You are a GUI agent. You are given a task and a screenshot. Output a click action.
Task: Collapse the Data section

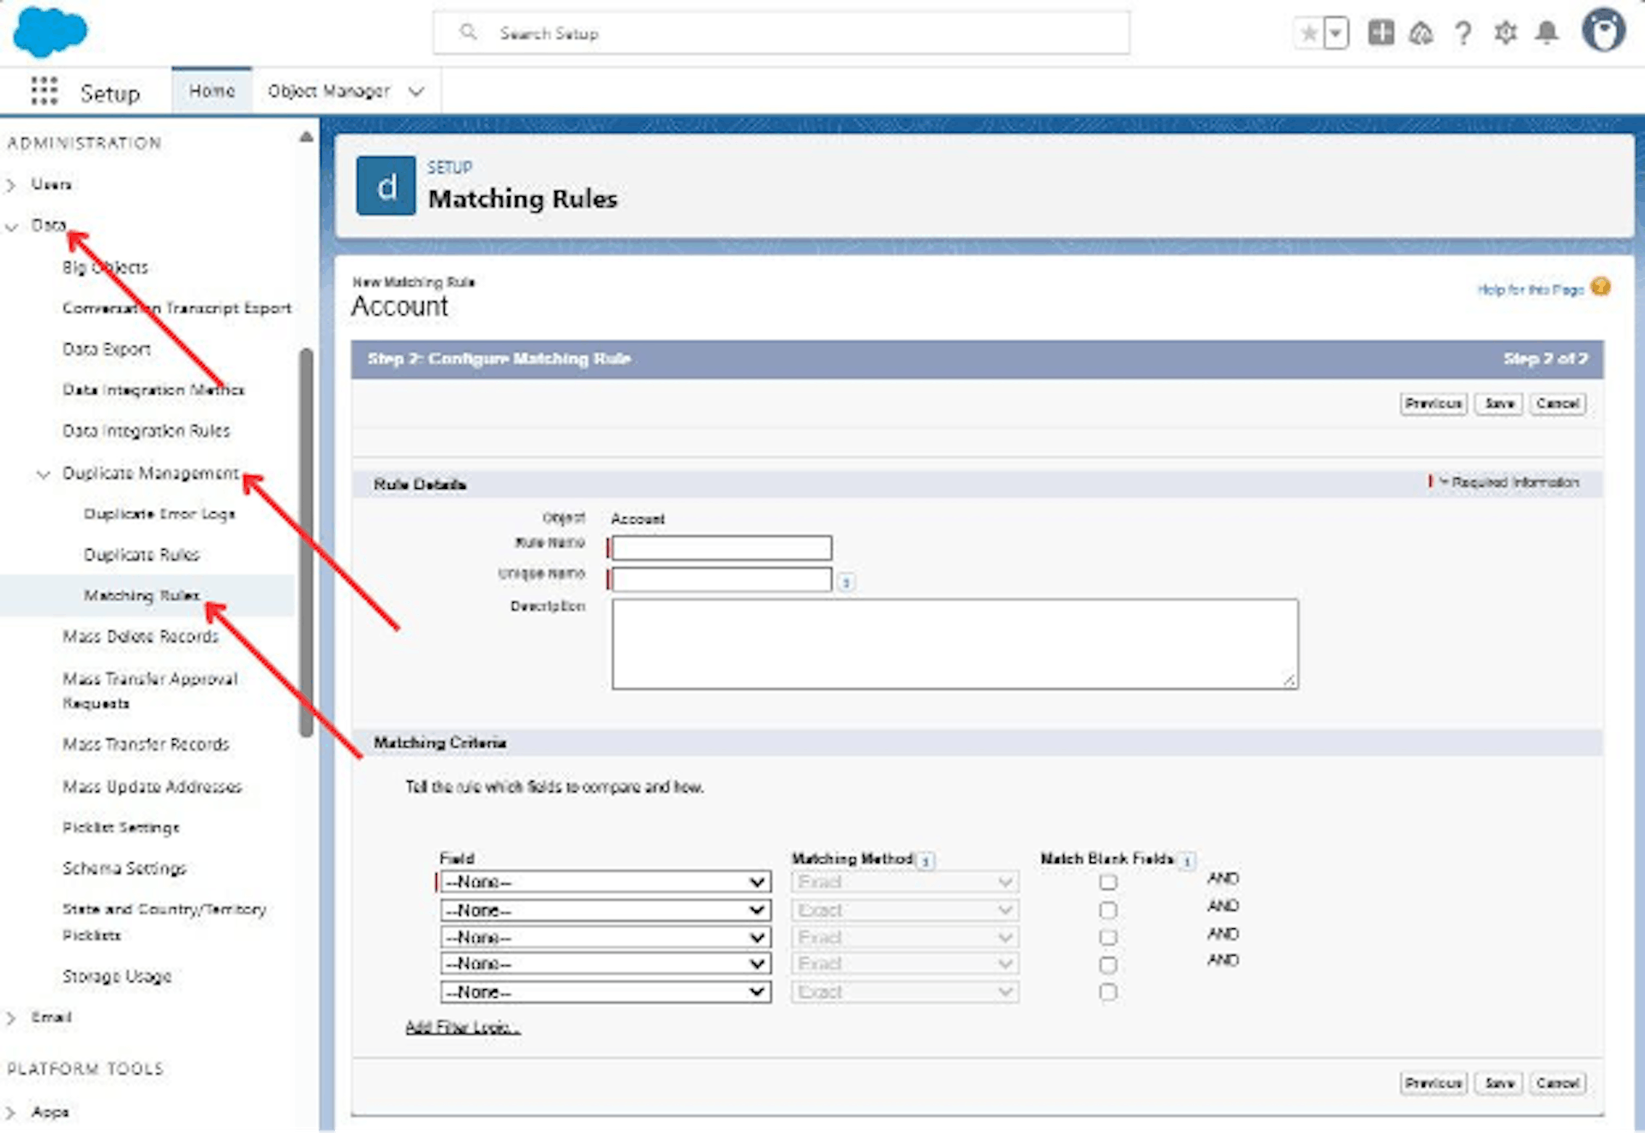coord(11,226)
